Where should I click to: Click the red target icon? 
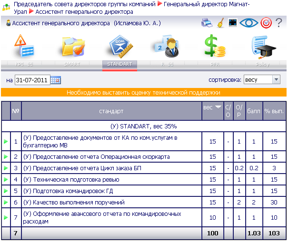coord(266,23)
